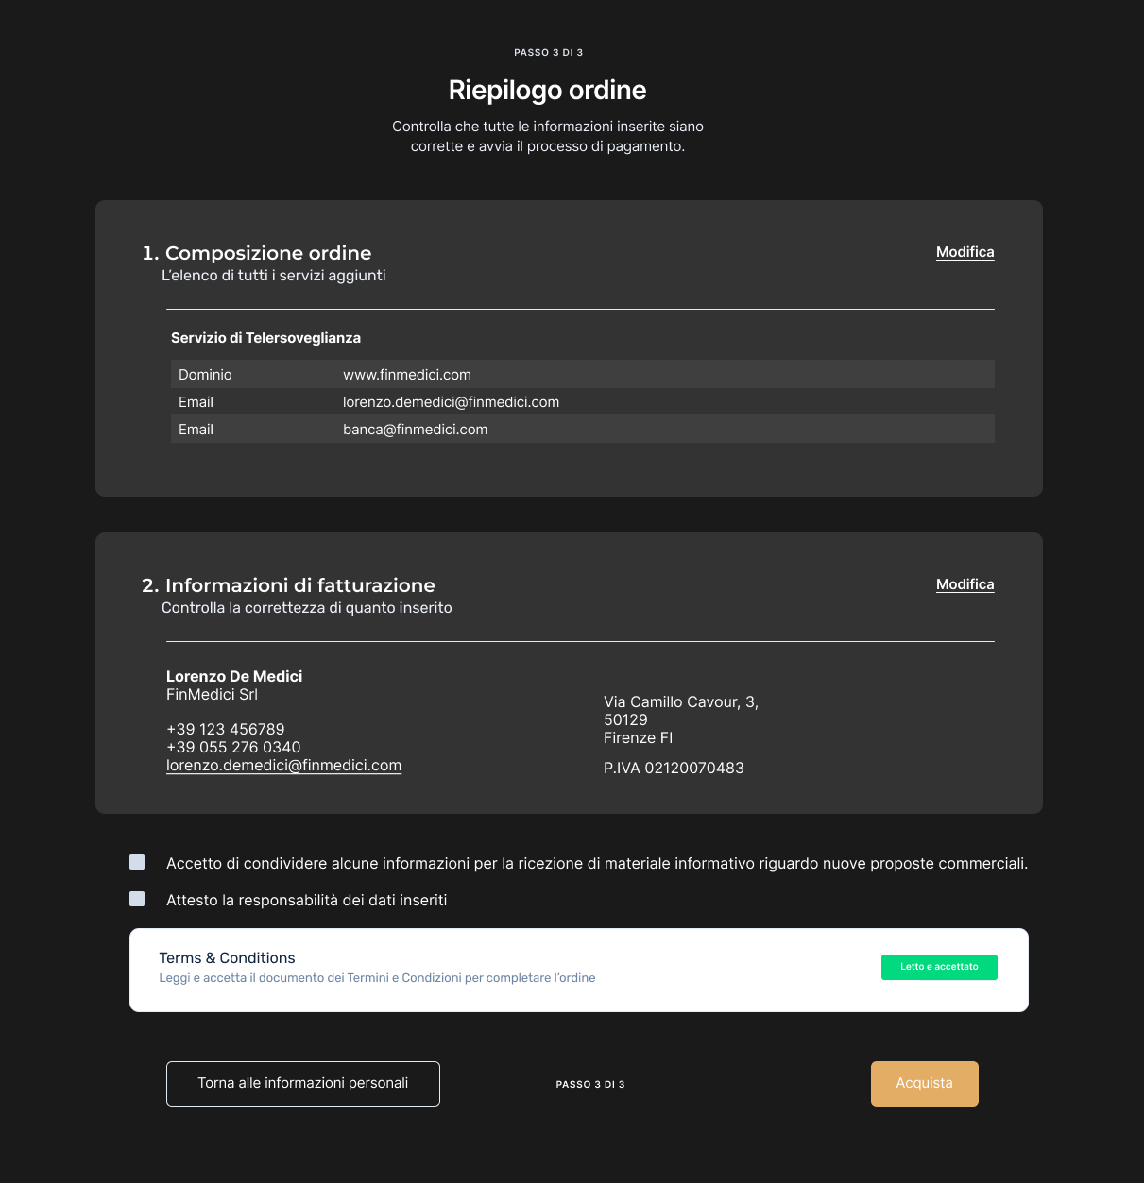The width and height of the screenshot is (1144, 1183).
Task: Click Modifica link for Informazioni di fatturazione
Action: point(965,584)
